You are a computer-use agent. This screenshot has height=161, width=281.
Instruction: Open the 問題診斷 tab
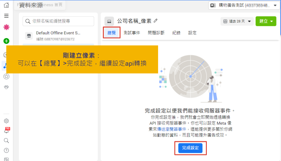[156, 33]
